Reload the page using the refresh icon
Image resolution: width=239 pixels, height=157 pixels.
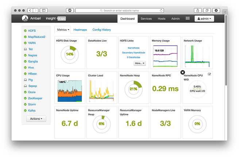(x=161, y=10)
